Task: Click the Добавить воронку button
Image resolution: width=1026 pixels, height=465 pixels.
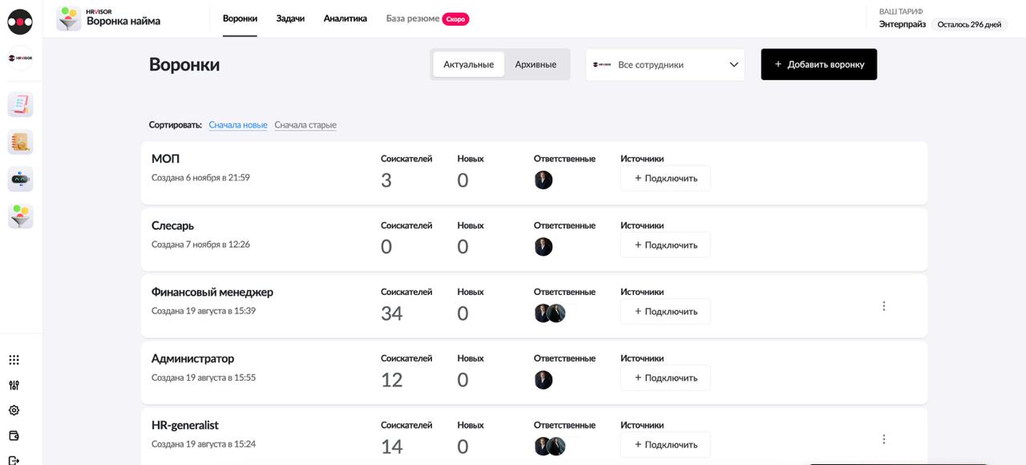Action: pos(818,64)
